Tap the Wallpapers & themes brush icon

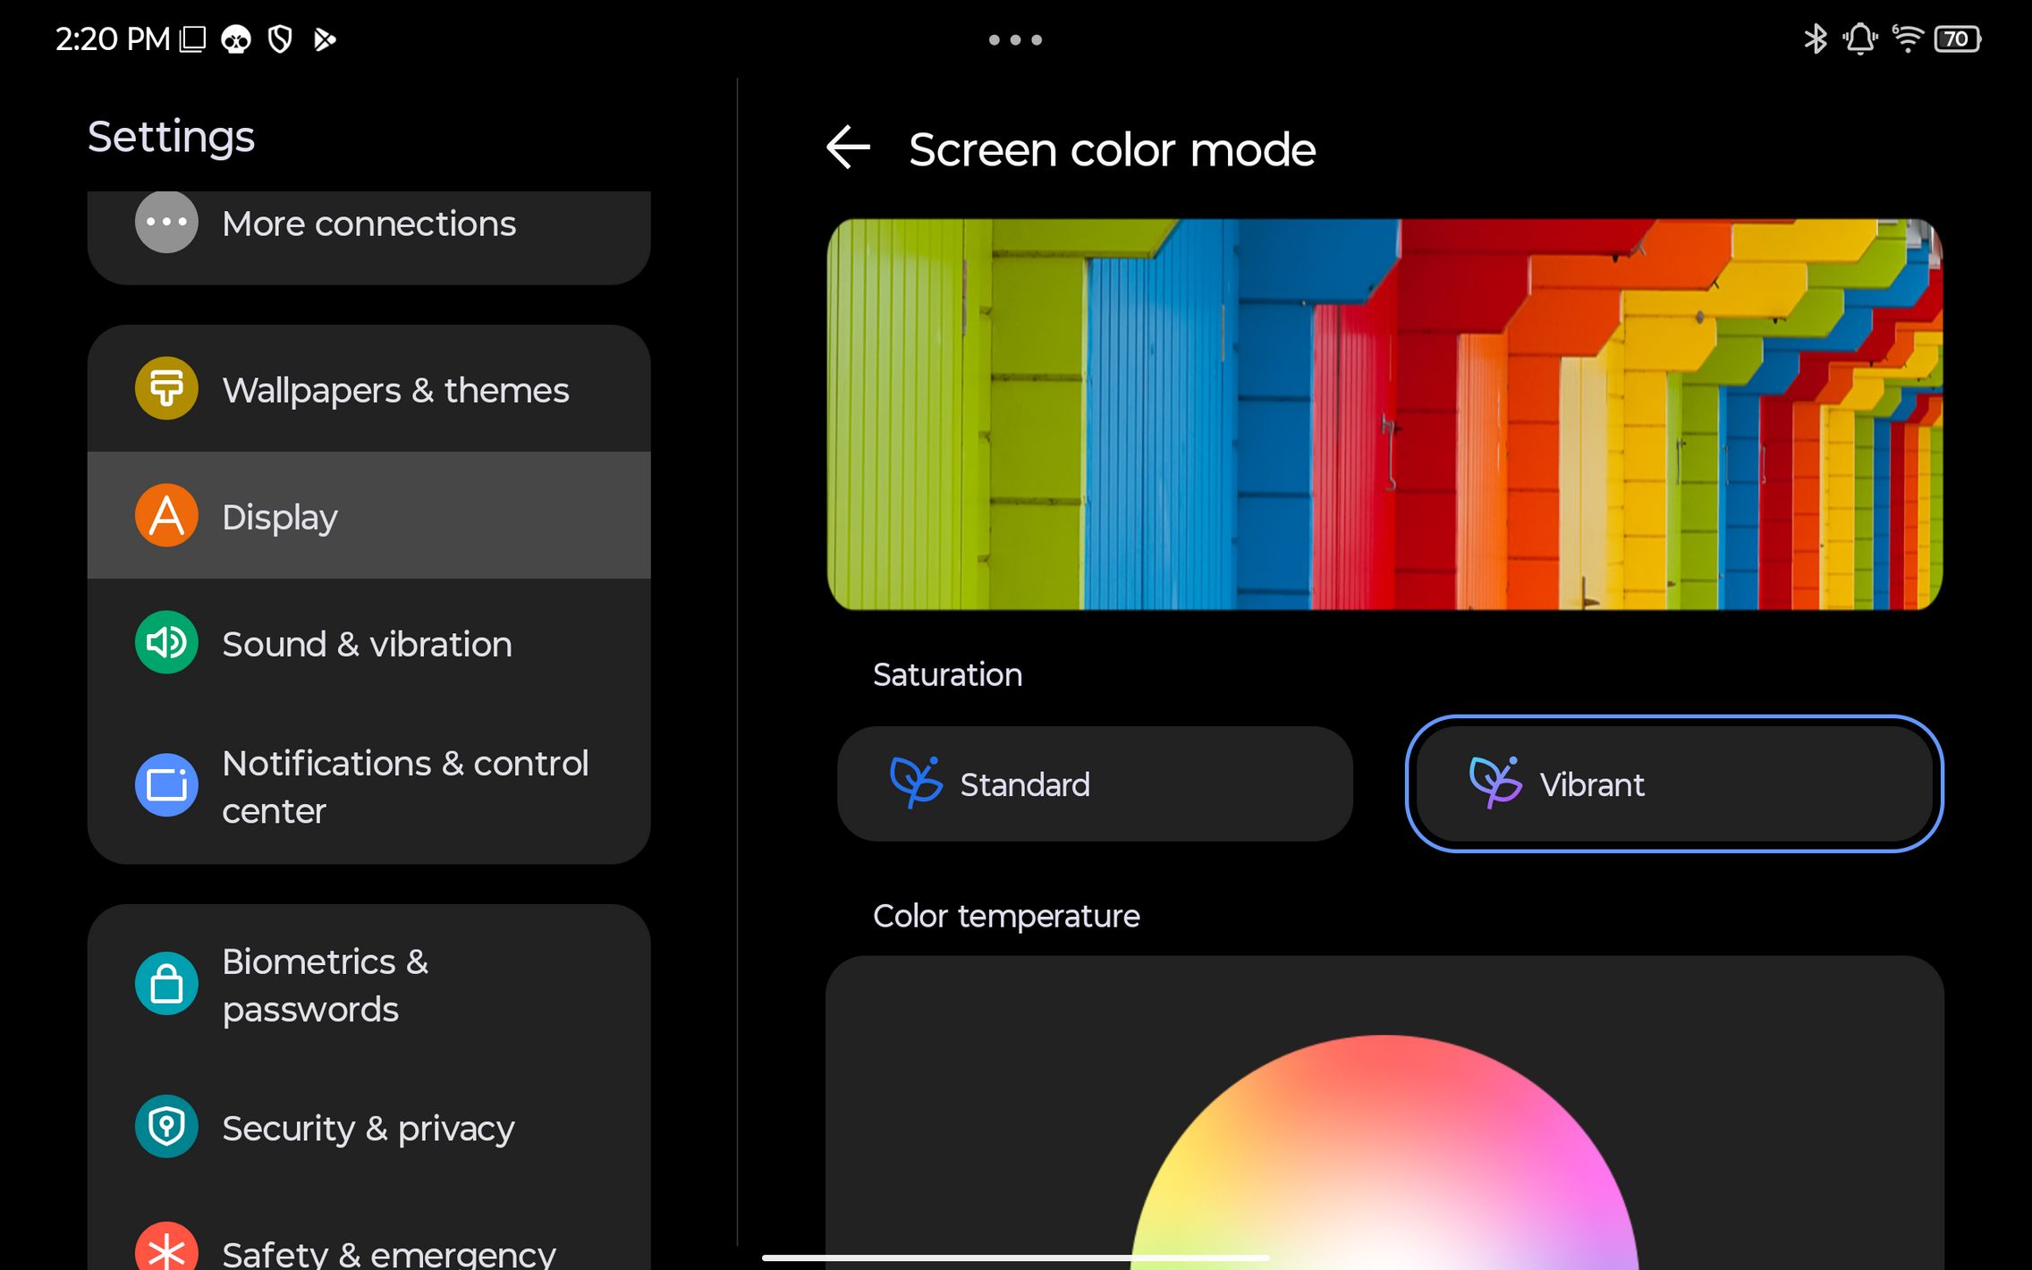[166, 389]
